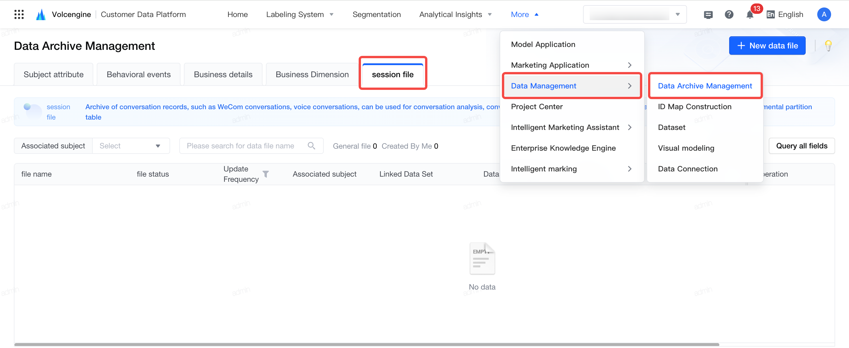Open the messages chat icon
The image size is (849, 348).
pos(708,14)
